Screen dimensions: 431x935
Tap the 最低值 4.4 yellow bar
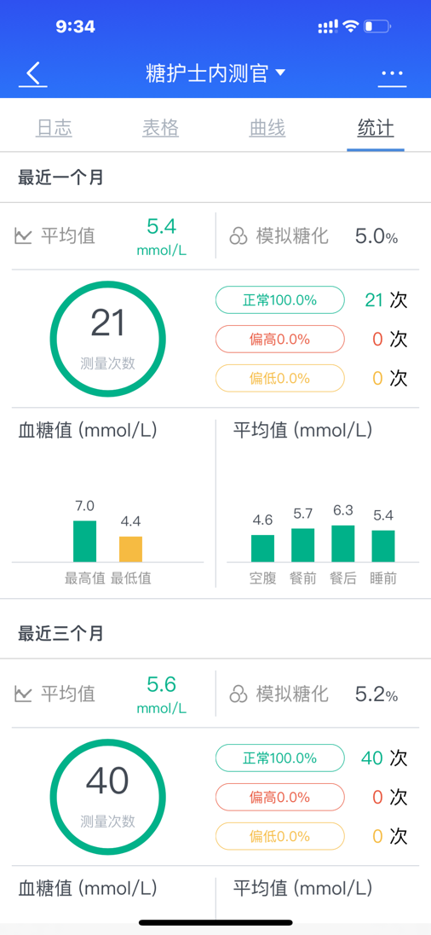tap(131, 549)
